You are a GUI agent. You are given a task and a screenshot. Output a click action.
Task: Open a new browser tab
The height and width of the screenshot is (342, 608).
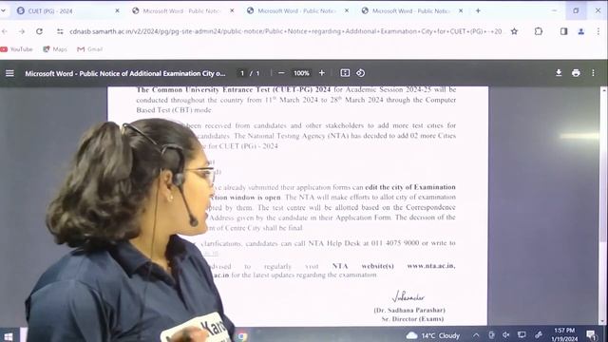click(478, 10)
